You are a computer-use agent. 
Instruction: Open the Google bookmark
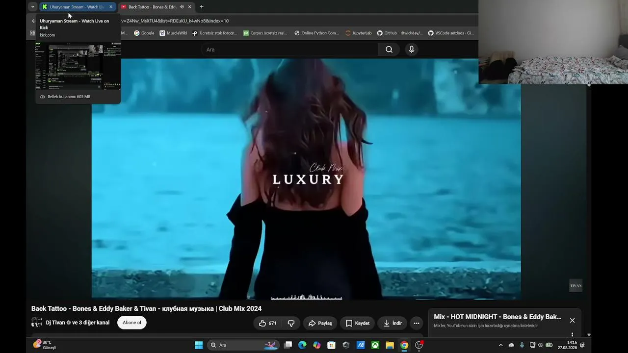pyautogui.click(x=144, y=33)
